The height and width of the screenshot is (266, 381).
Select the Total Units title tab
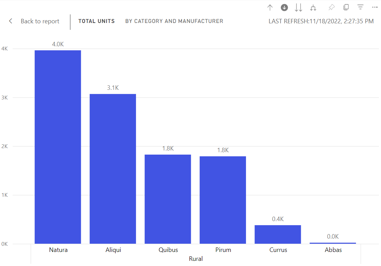coord(97,21)
